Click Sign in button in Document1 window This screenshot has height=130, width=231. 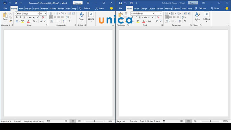coord(78,3)
